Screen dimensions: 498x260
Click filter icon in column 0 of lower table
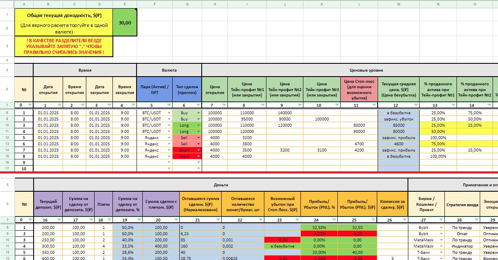[29, 220]
